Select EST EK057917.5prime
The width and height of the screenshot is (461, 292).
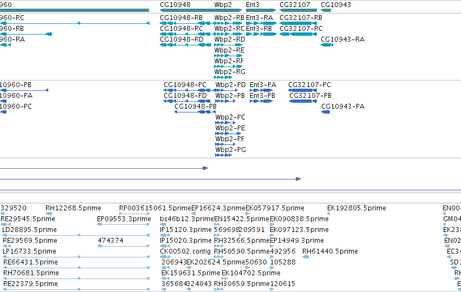pyautogui.click(x=275, y=208)
